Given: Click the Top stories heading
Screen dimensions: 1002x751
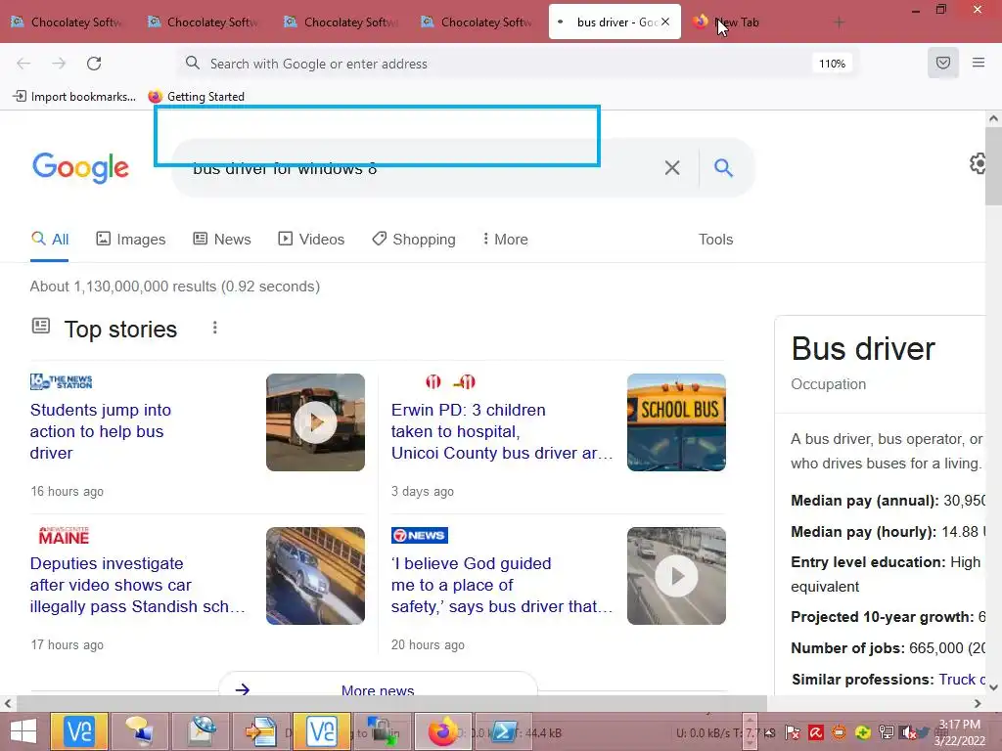Looking at the screenshot, I should tap(120, 329).
